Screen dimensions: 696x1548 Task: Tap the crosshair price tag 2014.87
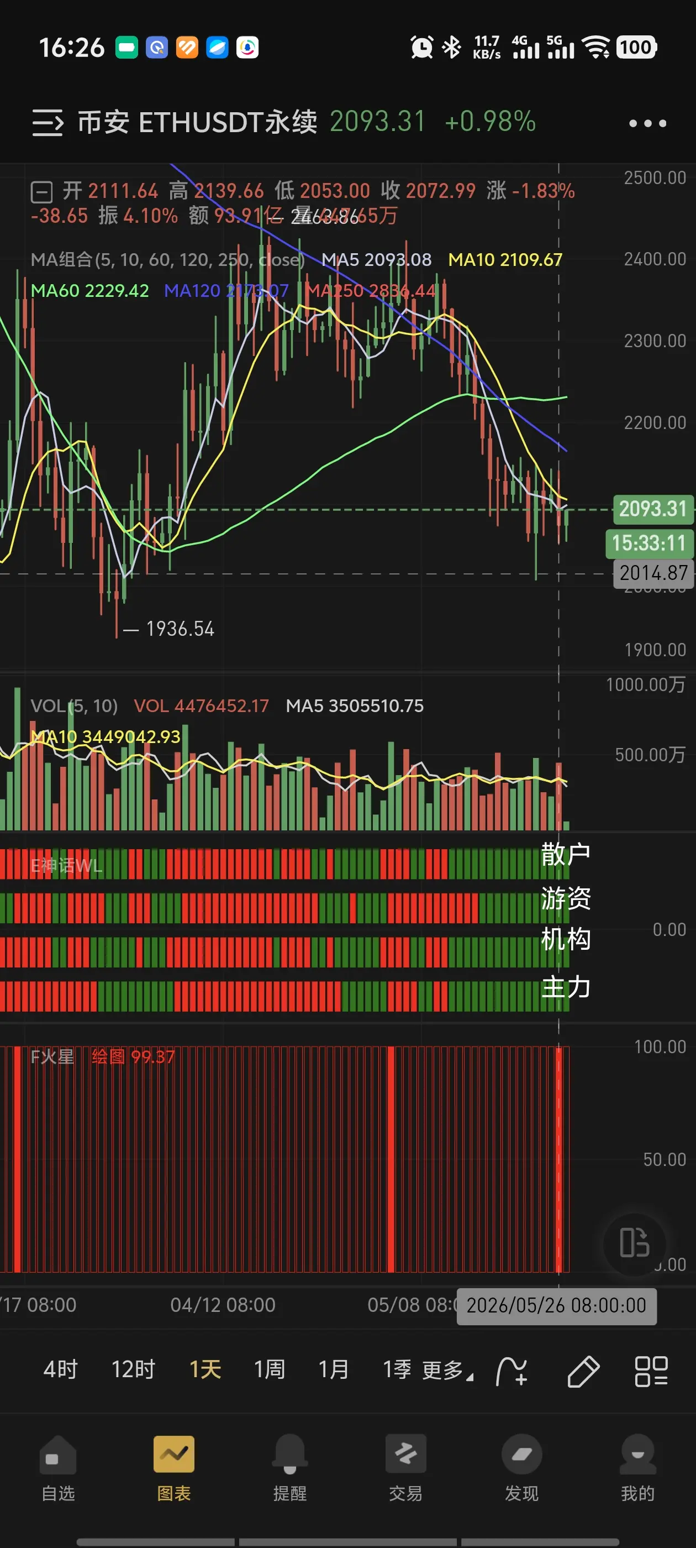point(653,573)
